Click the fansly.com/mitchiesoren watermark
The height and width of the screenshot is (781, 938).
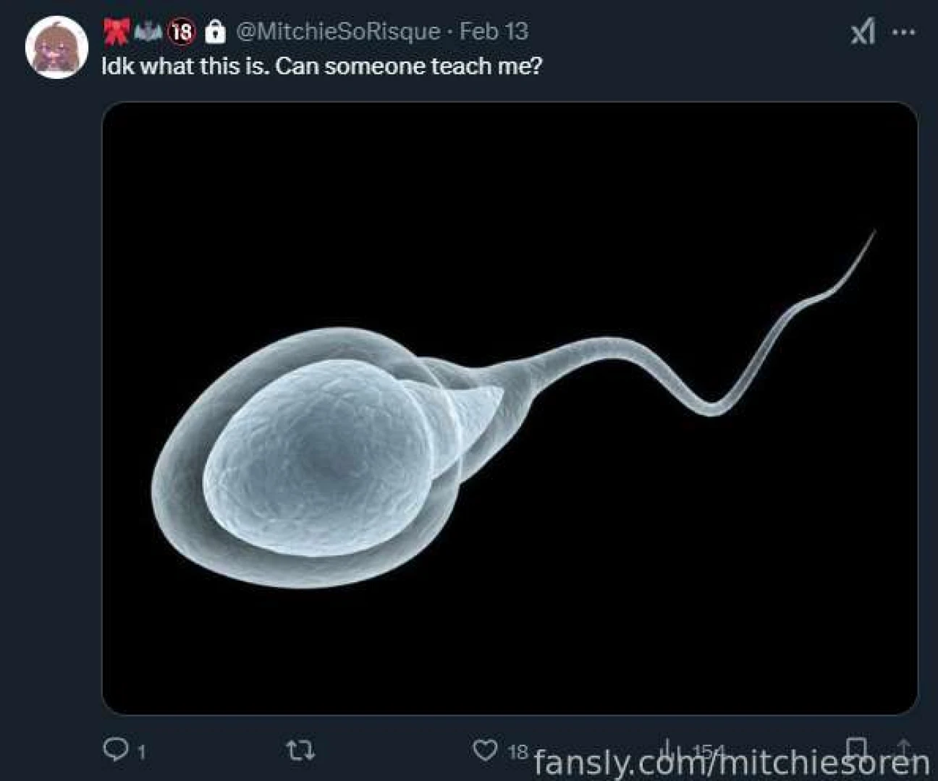tap(731, 763)
